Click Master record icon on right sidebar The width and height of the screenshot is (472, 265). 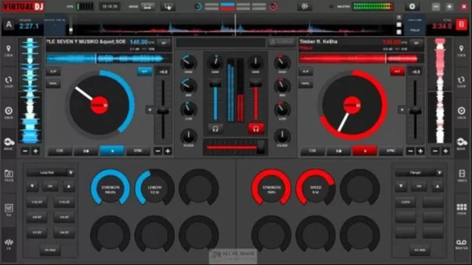point(463,244)
